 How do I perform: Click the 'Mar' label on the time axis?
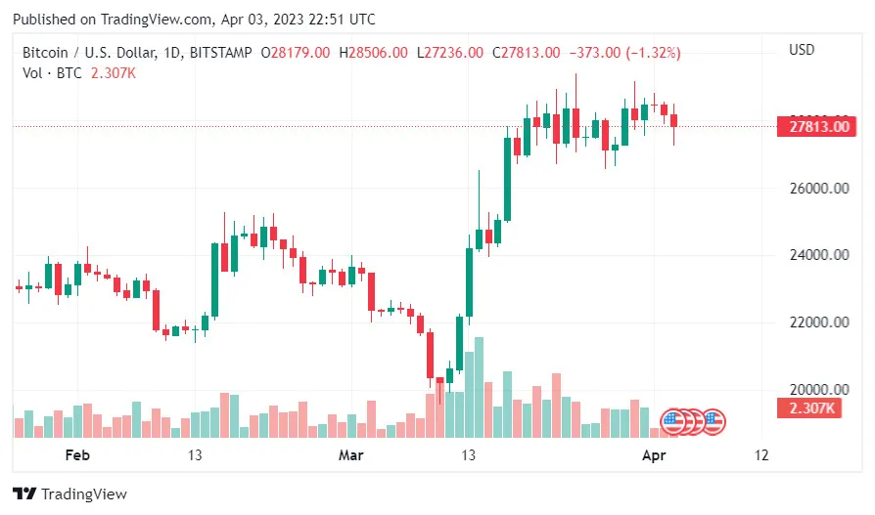tap(350, 454)
